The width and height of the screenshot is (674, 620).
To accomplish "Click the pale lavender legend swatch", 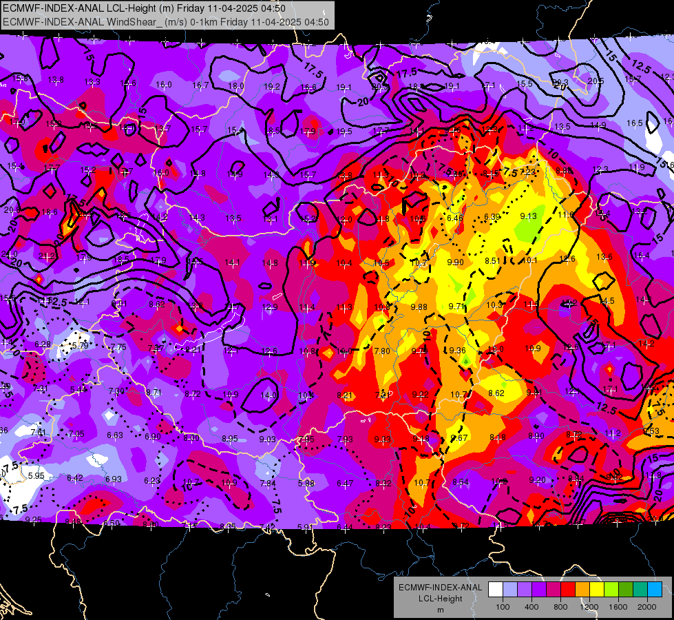I will 510,589.
